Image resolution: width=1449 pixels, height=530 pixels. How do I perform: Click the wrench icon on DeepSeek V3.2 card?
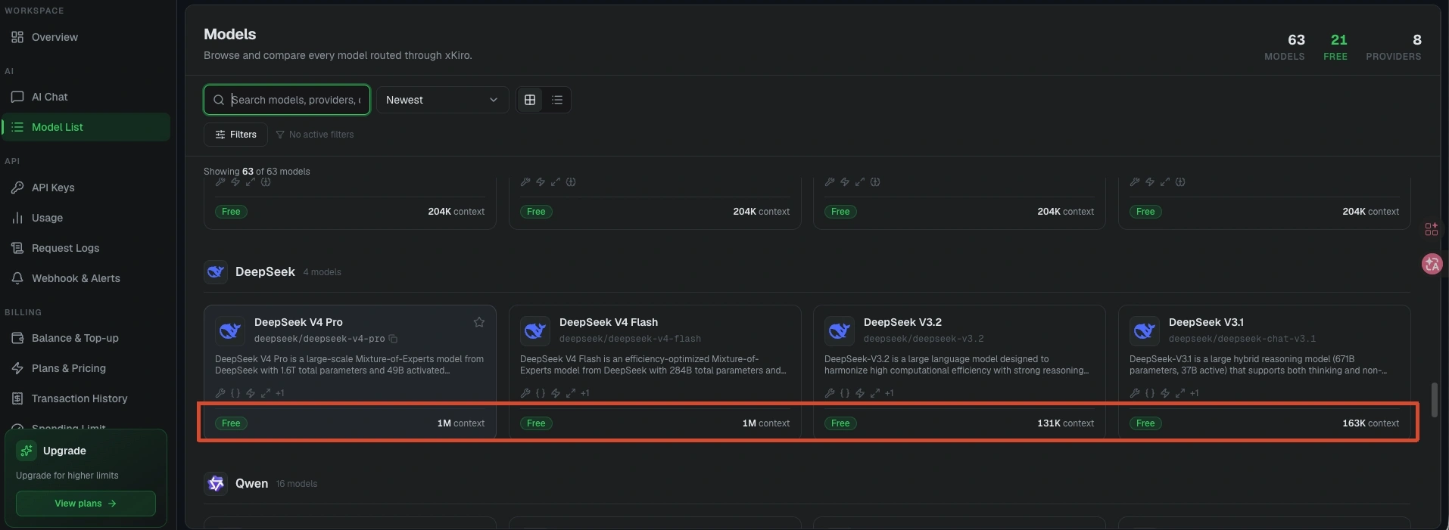[830, 393]
